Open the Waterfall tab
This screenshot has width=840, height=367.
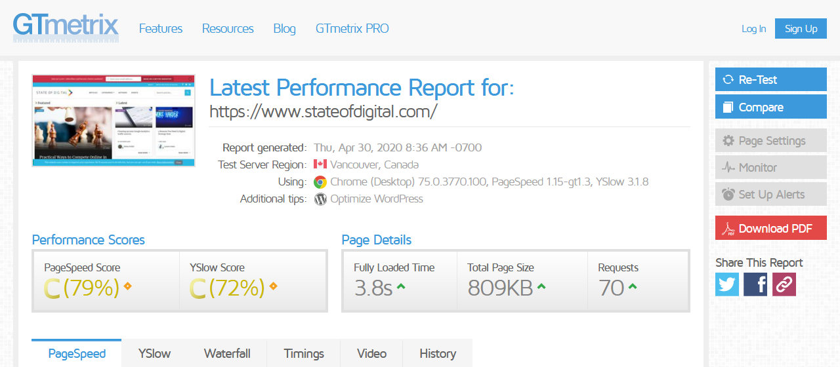coord(227,353)
